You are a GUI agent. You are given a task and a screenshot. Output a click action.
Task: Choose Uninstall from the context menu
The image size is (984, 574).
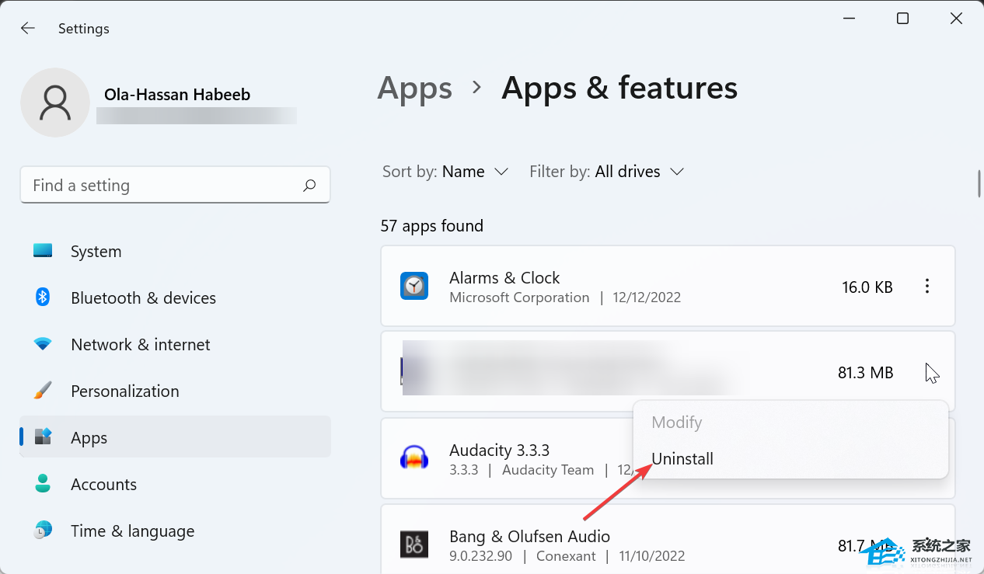tap(682, 459)
